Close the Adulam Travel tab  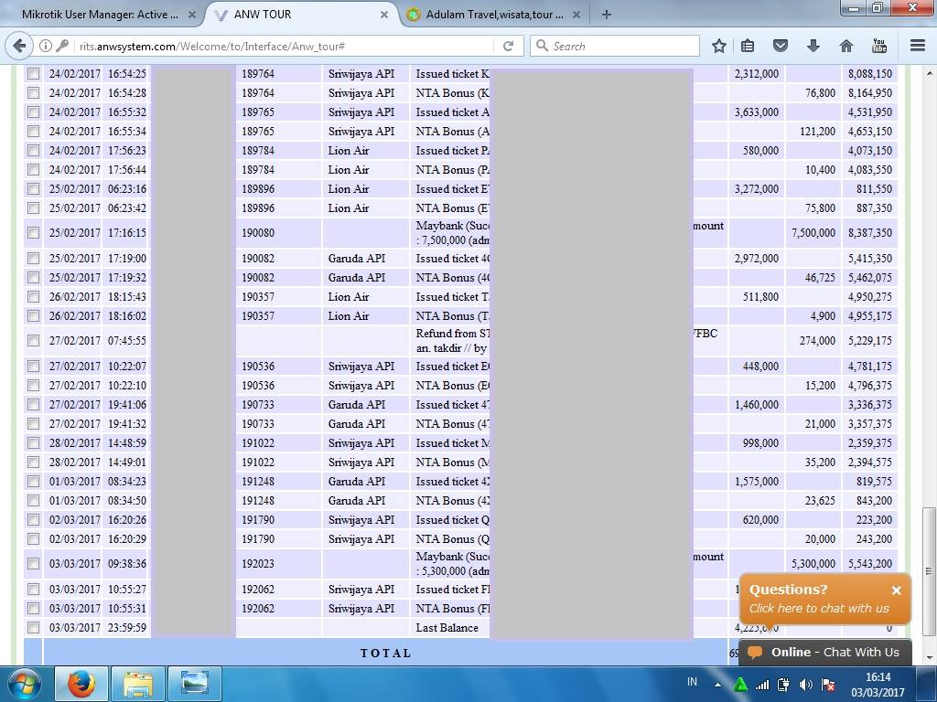coord(576,15)
